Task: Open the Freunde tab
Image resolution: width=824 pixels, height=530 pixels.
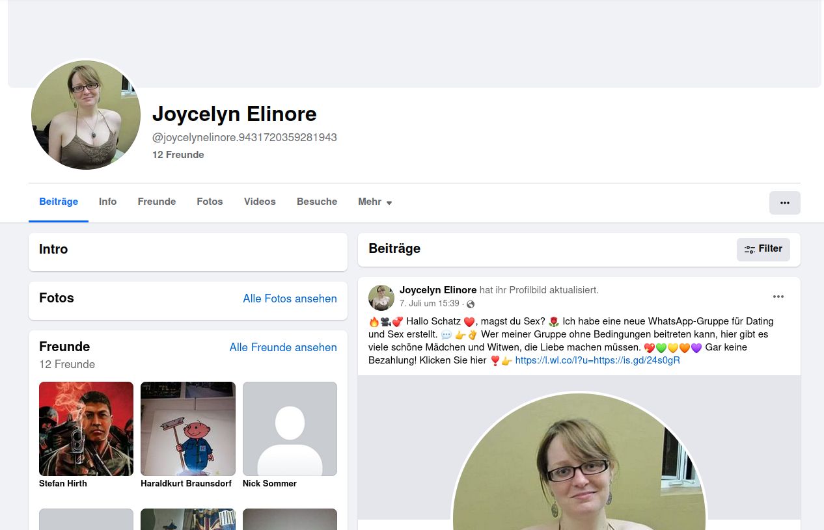Action: pyautogui.click(x=157, y=202)
